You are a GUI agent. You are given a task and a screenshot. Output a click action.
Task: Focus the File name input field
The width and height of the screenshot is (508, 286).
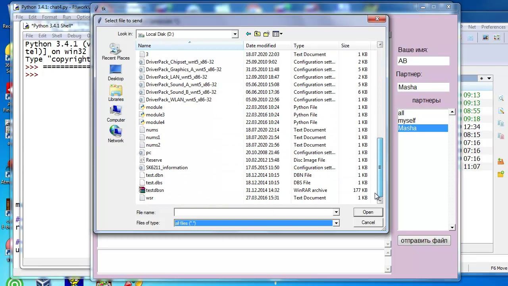point(254,213)
